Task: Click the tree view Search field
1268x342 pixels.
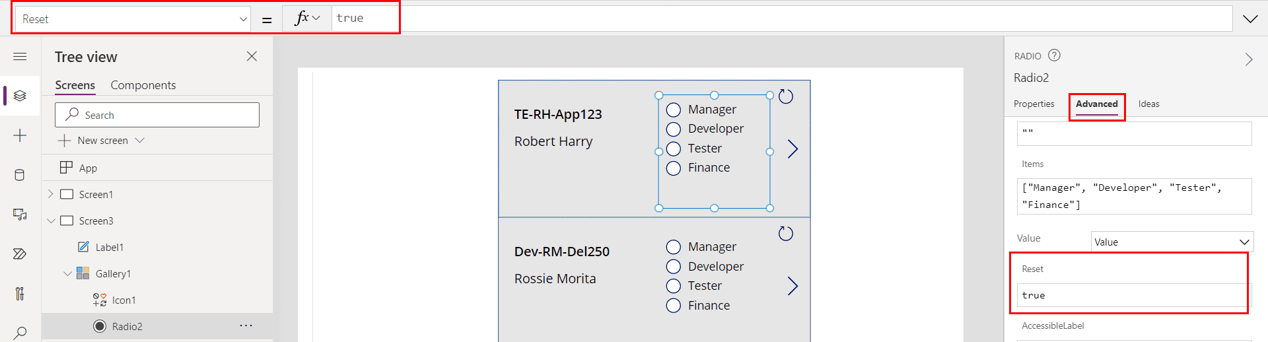Action: coord(157,115)
